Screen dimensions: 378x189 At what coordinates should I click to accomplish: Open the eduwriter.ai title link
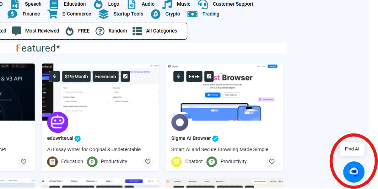pos(60,138)
